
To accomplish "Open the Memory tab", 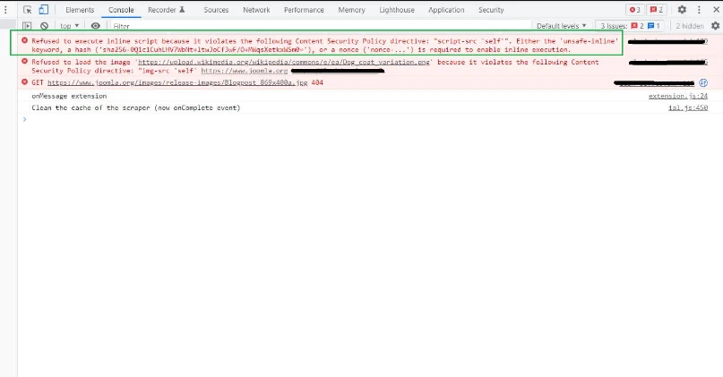I will click(351, 10).
